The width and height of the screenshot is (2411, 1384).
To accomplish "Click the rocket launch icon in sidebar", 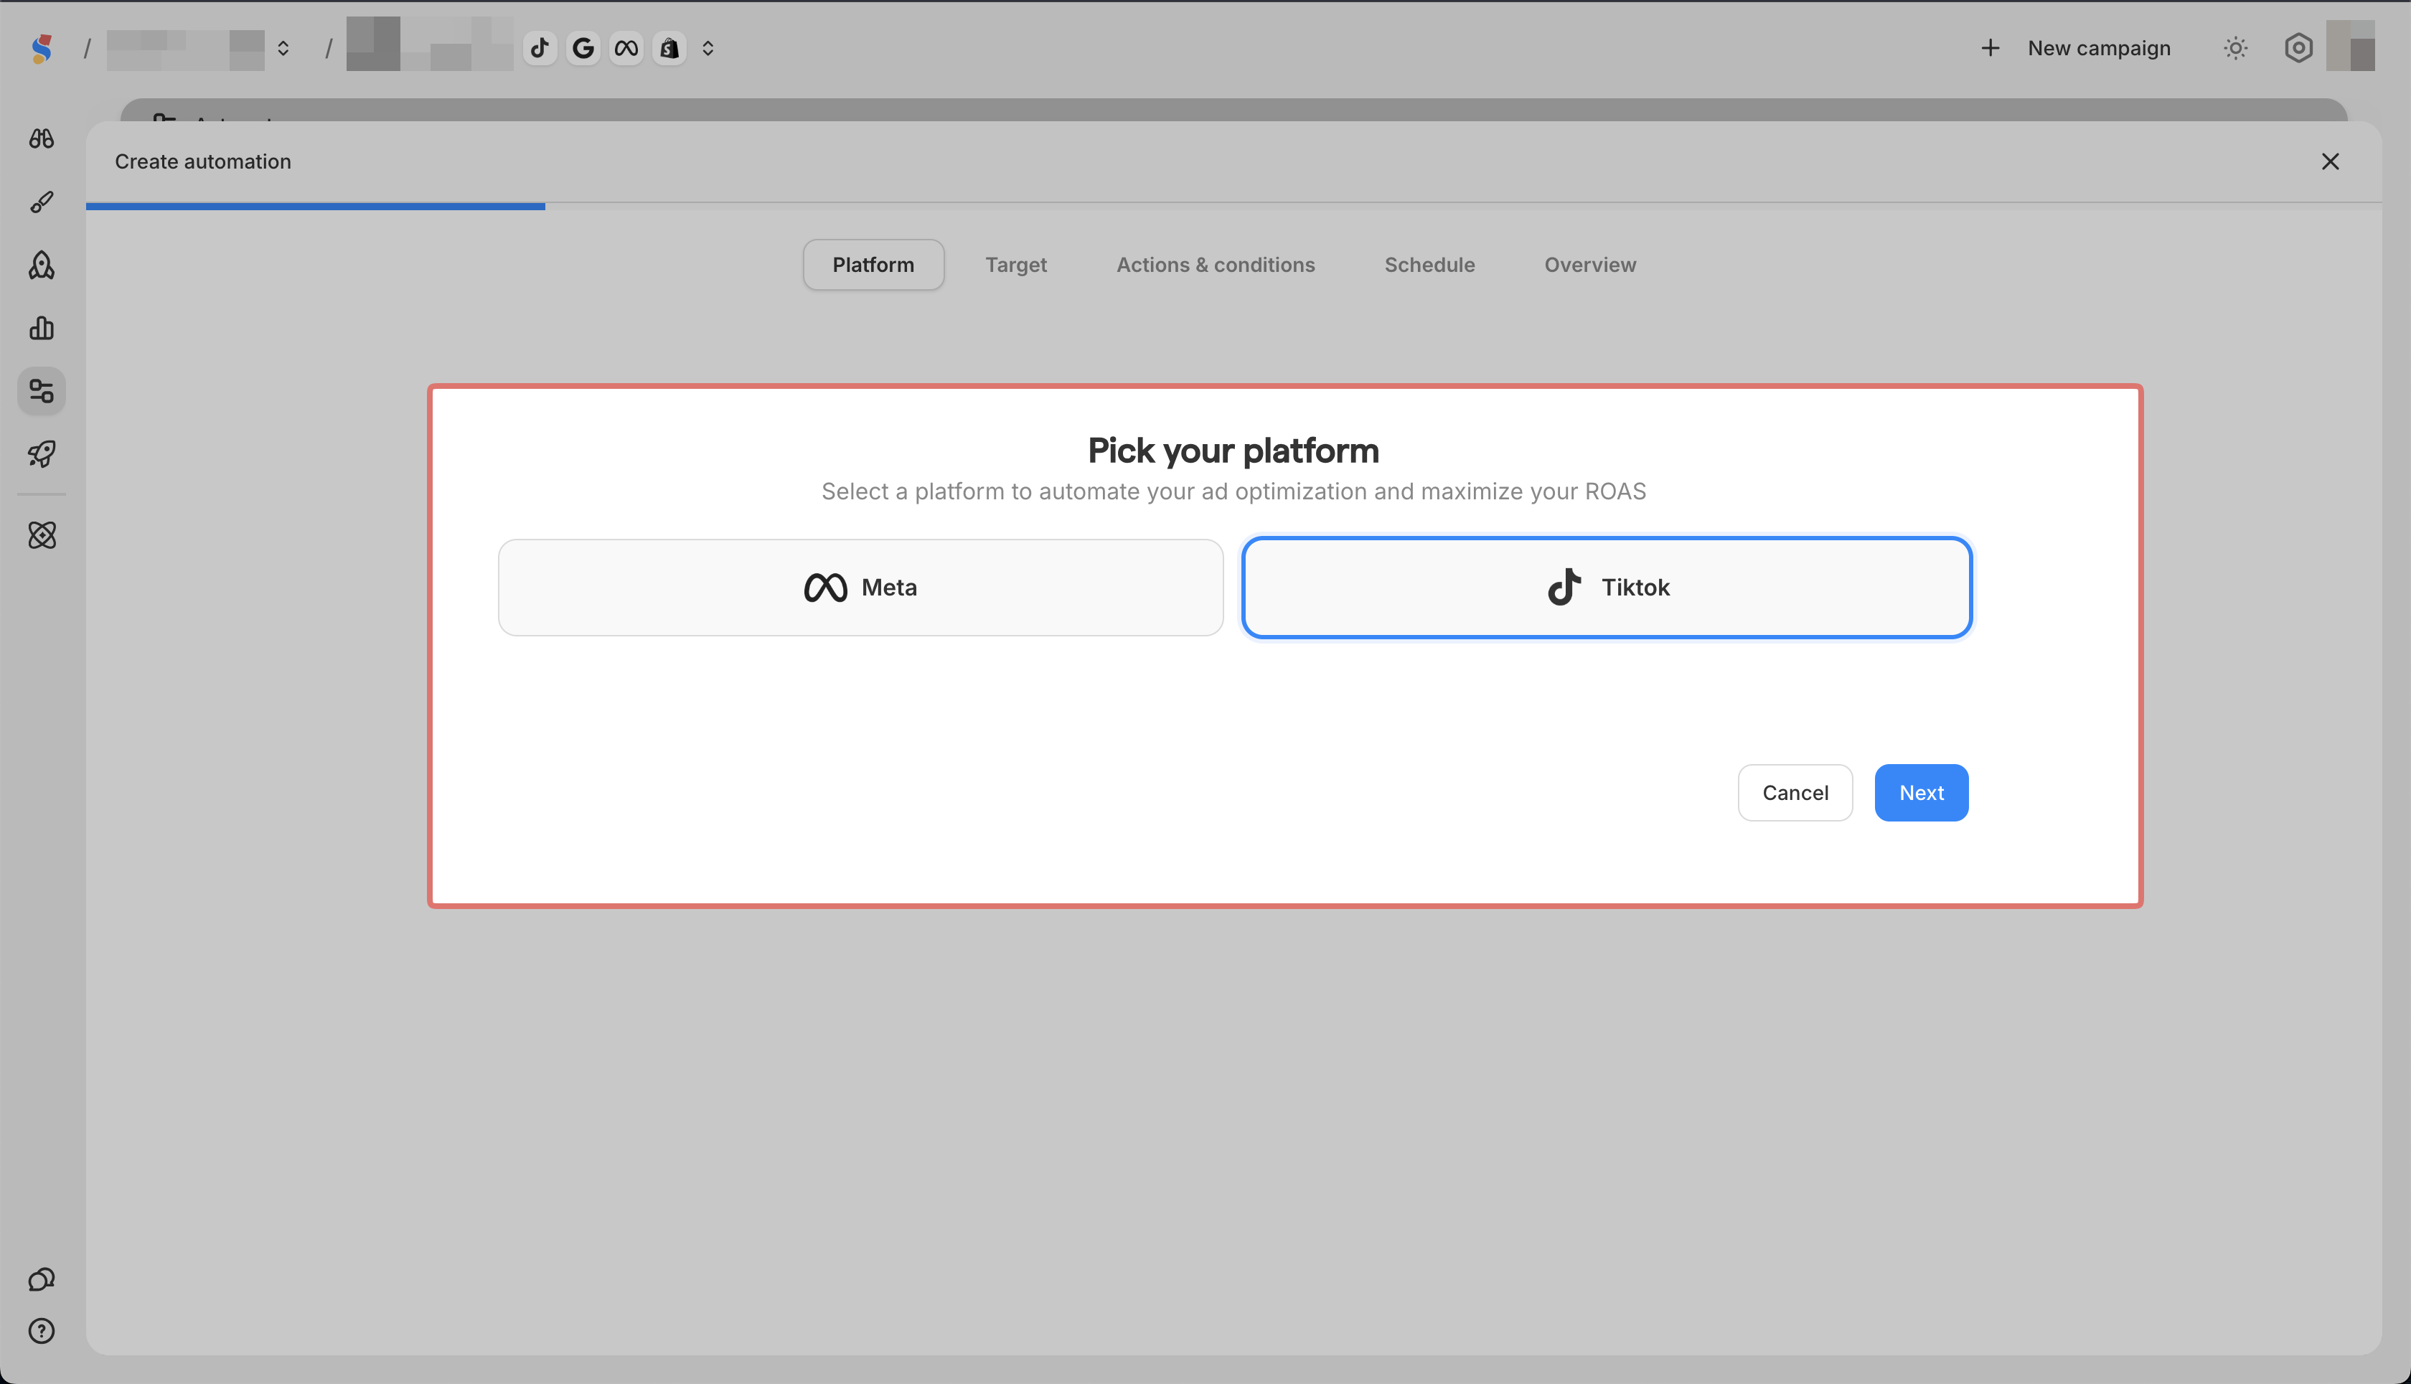I will (41, 454).
